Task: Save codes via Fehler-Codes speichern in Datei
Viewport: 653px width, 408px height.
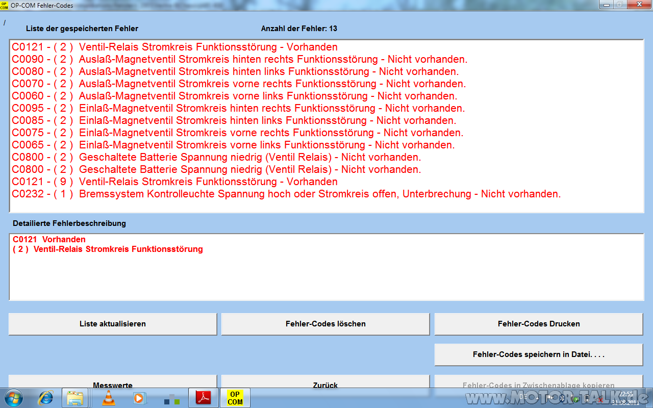Action: click(x=538, y=354)
